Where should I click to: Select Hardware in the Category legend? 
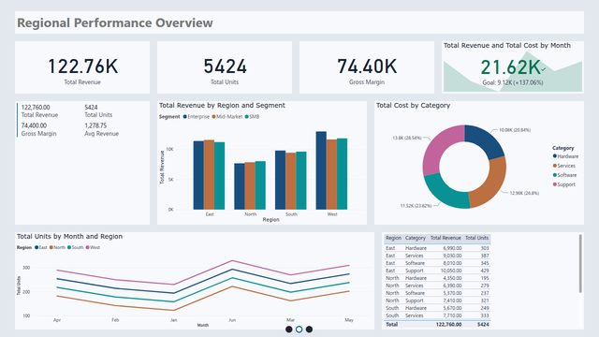565,156
